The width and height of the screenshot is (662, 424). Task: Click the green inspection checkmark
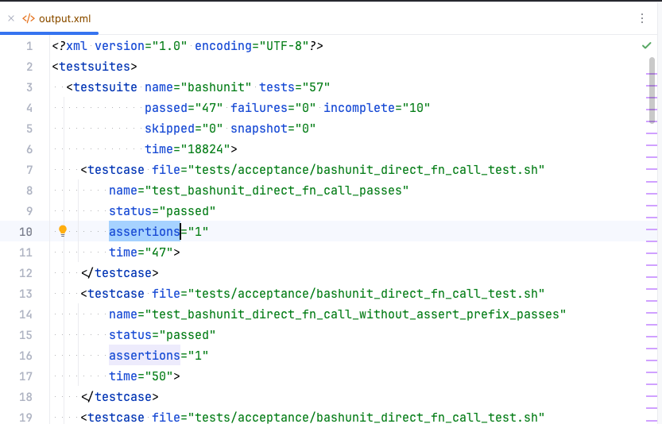click(646, 45)
